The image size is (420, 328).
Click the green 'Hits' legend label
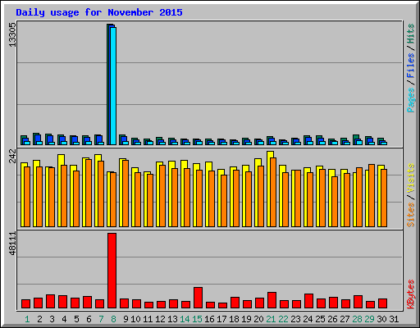[x=410, y=34]
